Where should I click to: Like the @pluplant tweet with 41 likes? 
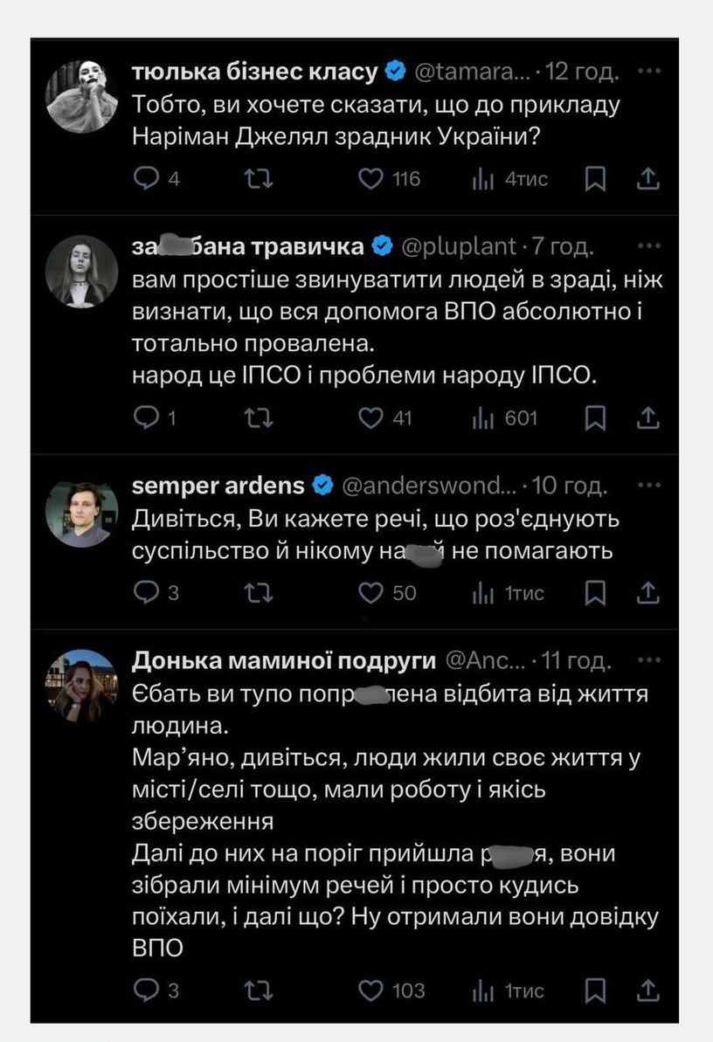(372, 418)
